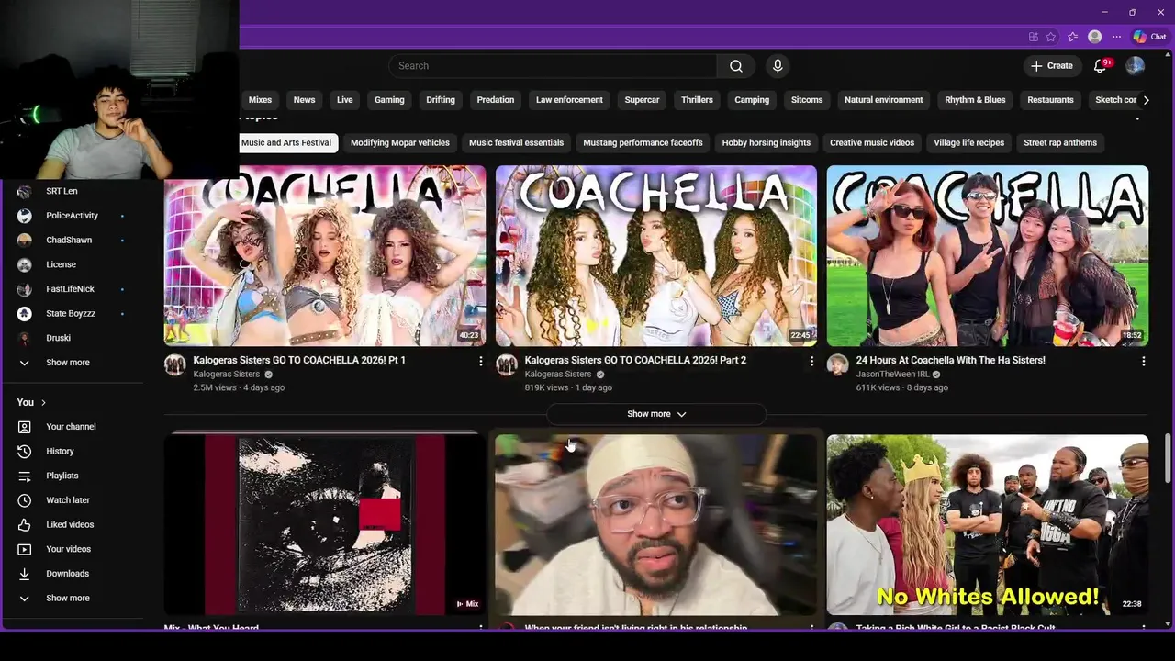Select the Thrillers chip
The height and width of the screenshot is (661, 1175).
[697, 100]
